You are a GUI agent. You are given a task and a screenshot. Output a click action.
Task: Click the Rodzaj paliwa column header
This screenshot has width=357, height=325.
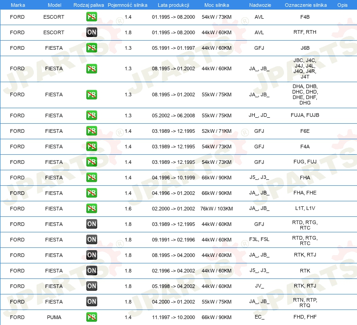coord(89,5)
